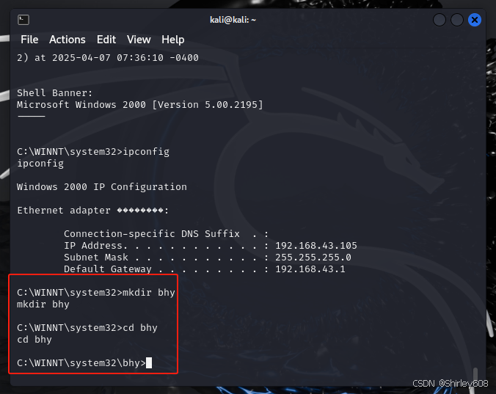Open the View menu
Image resolution: width=496 pixels, height=394 pixels.
pyautogui.click(x=139, y=40)
